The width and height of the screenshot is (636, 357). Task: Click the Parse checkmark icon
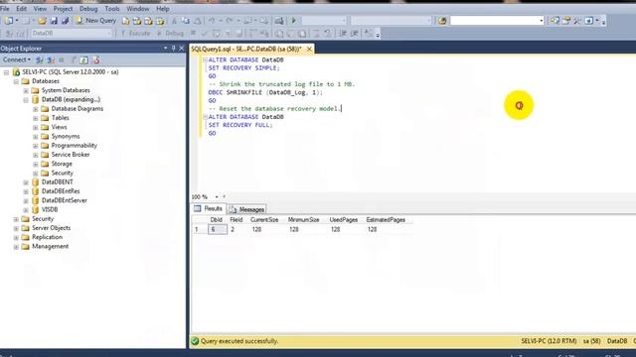click(x=205, y=33)
